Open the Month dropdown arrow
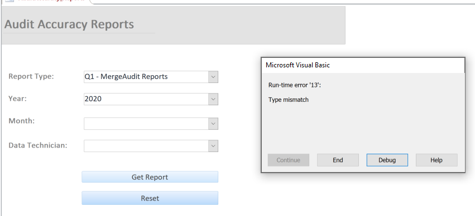 (x=213, y=124)
